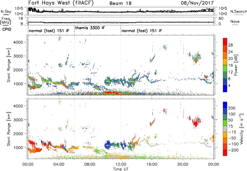Screen dimensions: 247x171
Task: Click the power panel 'Slant Range [km]' label
Action: 9,65
